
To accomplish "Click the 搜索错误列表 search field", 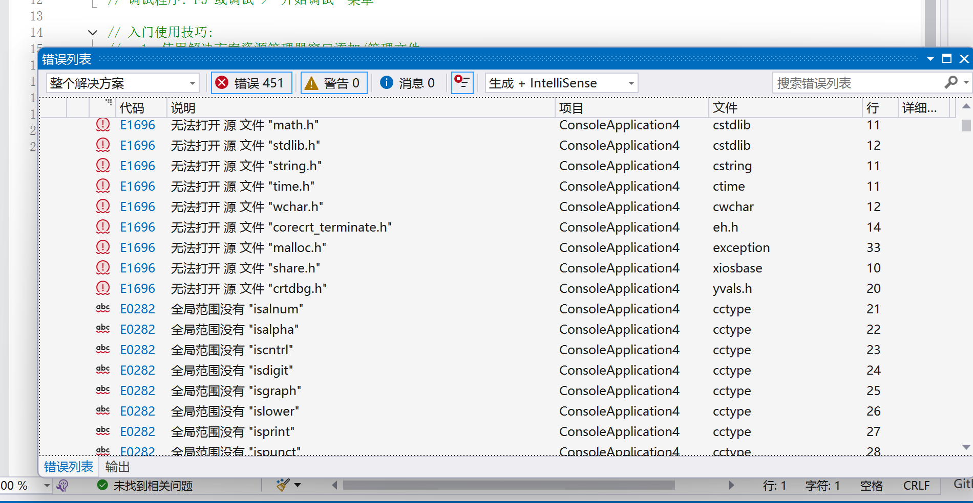I will pos(858,83).
